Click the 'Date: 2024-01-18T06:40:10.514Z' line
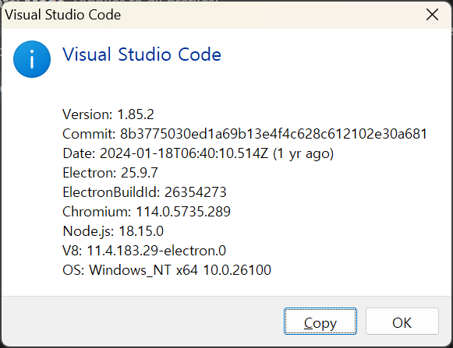Screen dimensions: 453x348 pyautogui.click(x=198, y=153)
